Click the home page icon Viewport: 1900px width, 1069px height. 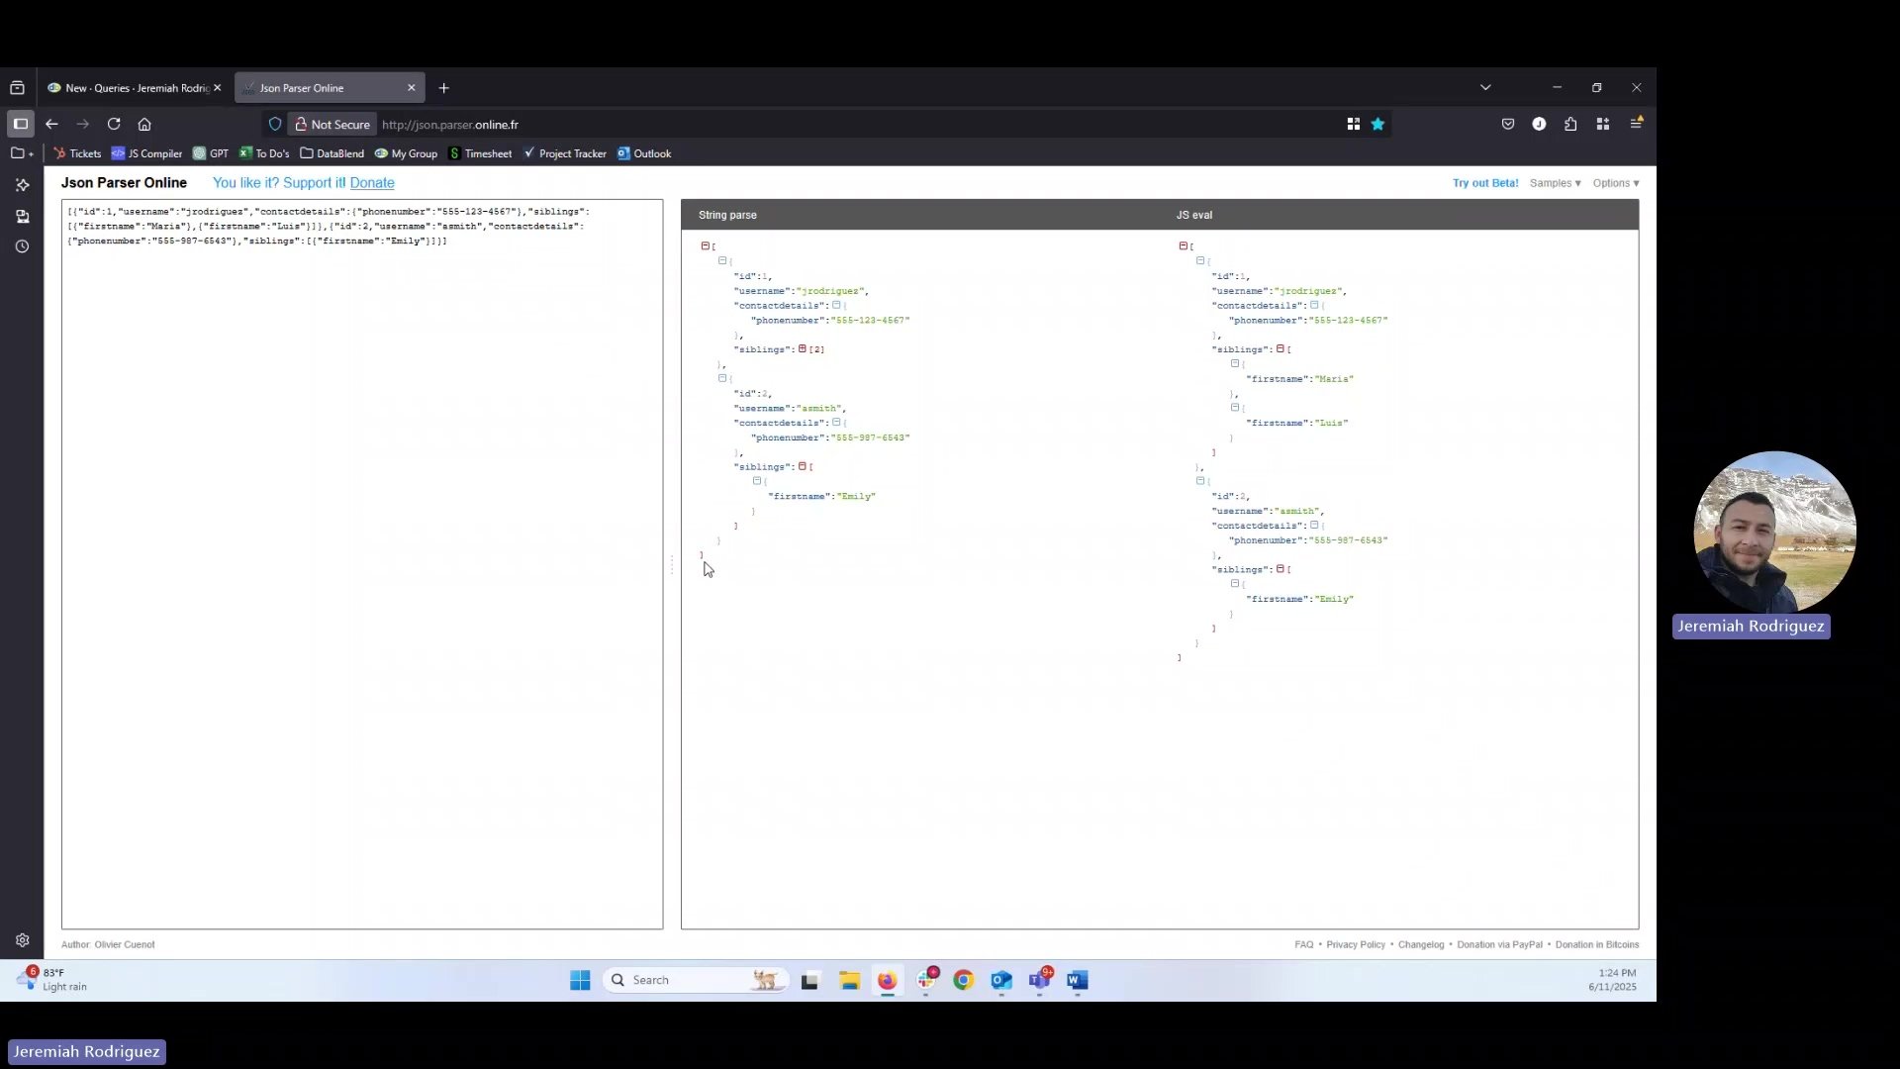pos(144,125)
